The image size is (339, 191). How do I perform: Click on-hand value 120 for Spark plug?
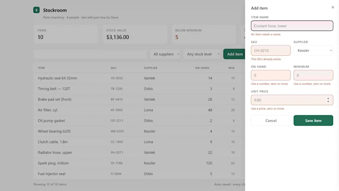pos(209,163)
